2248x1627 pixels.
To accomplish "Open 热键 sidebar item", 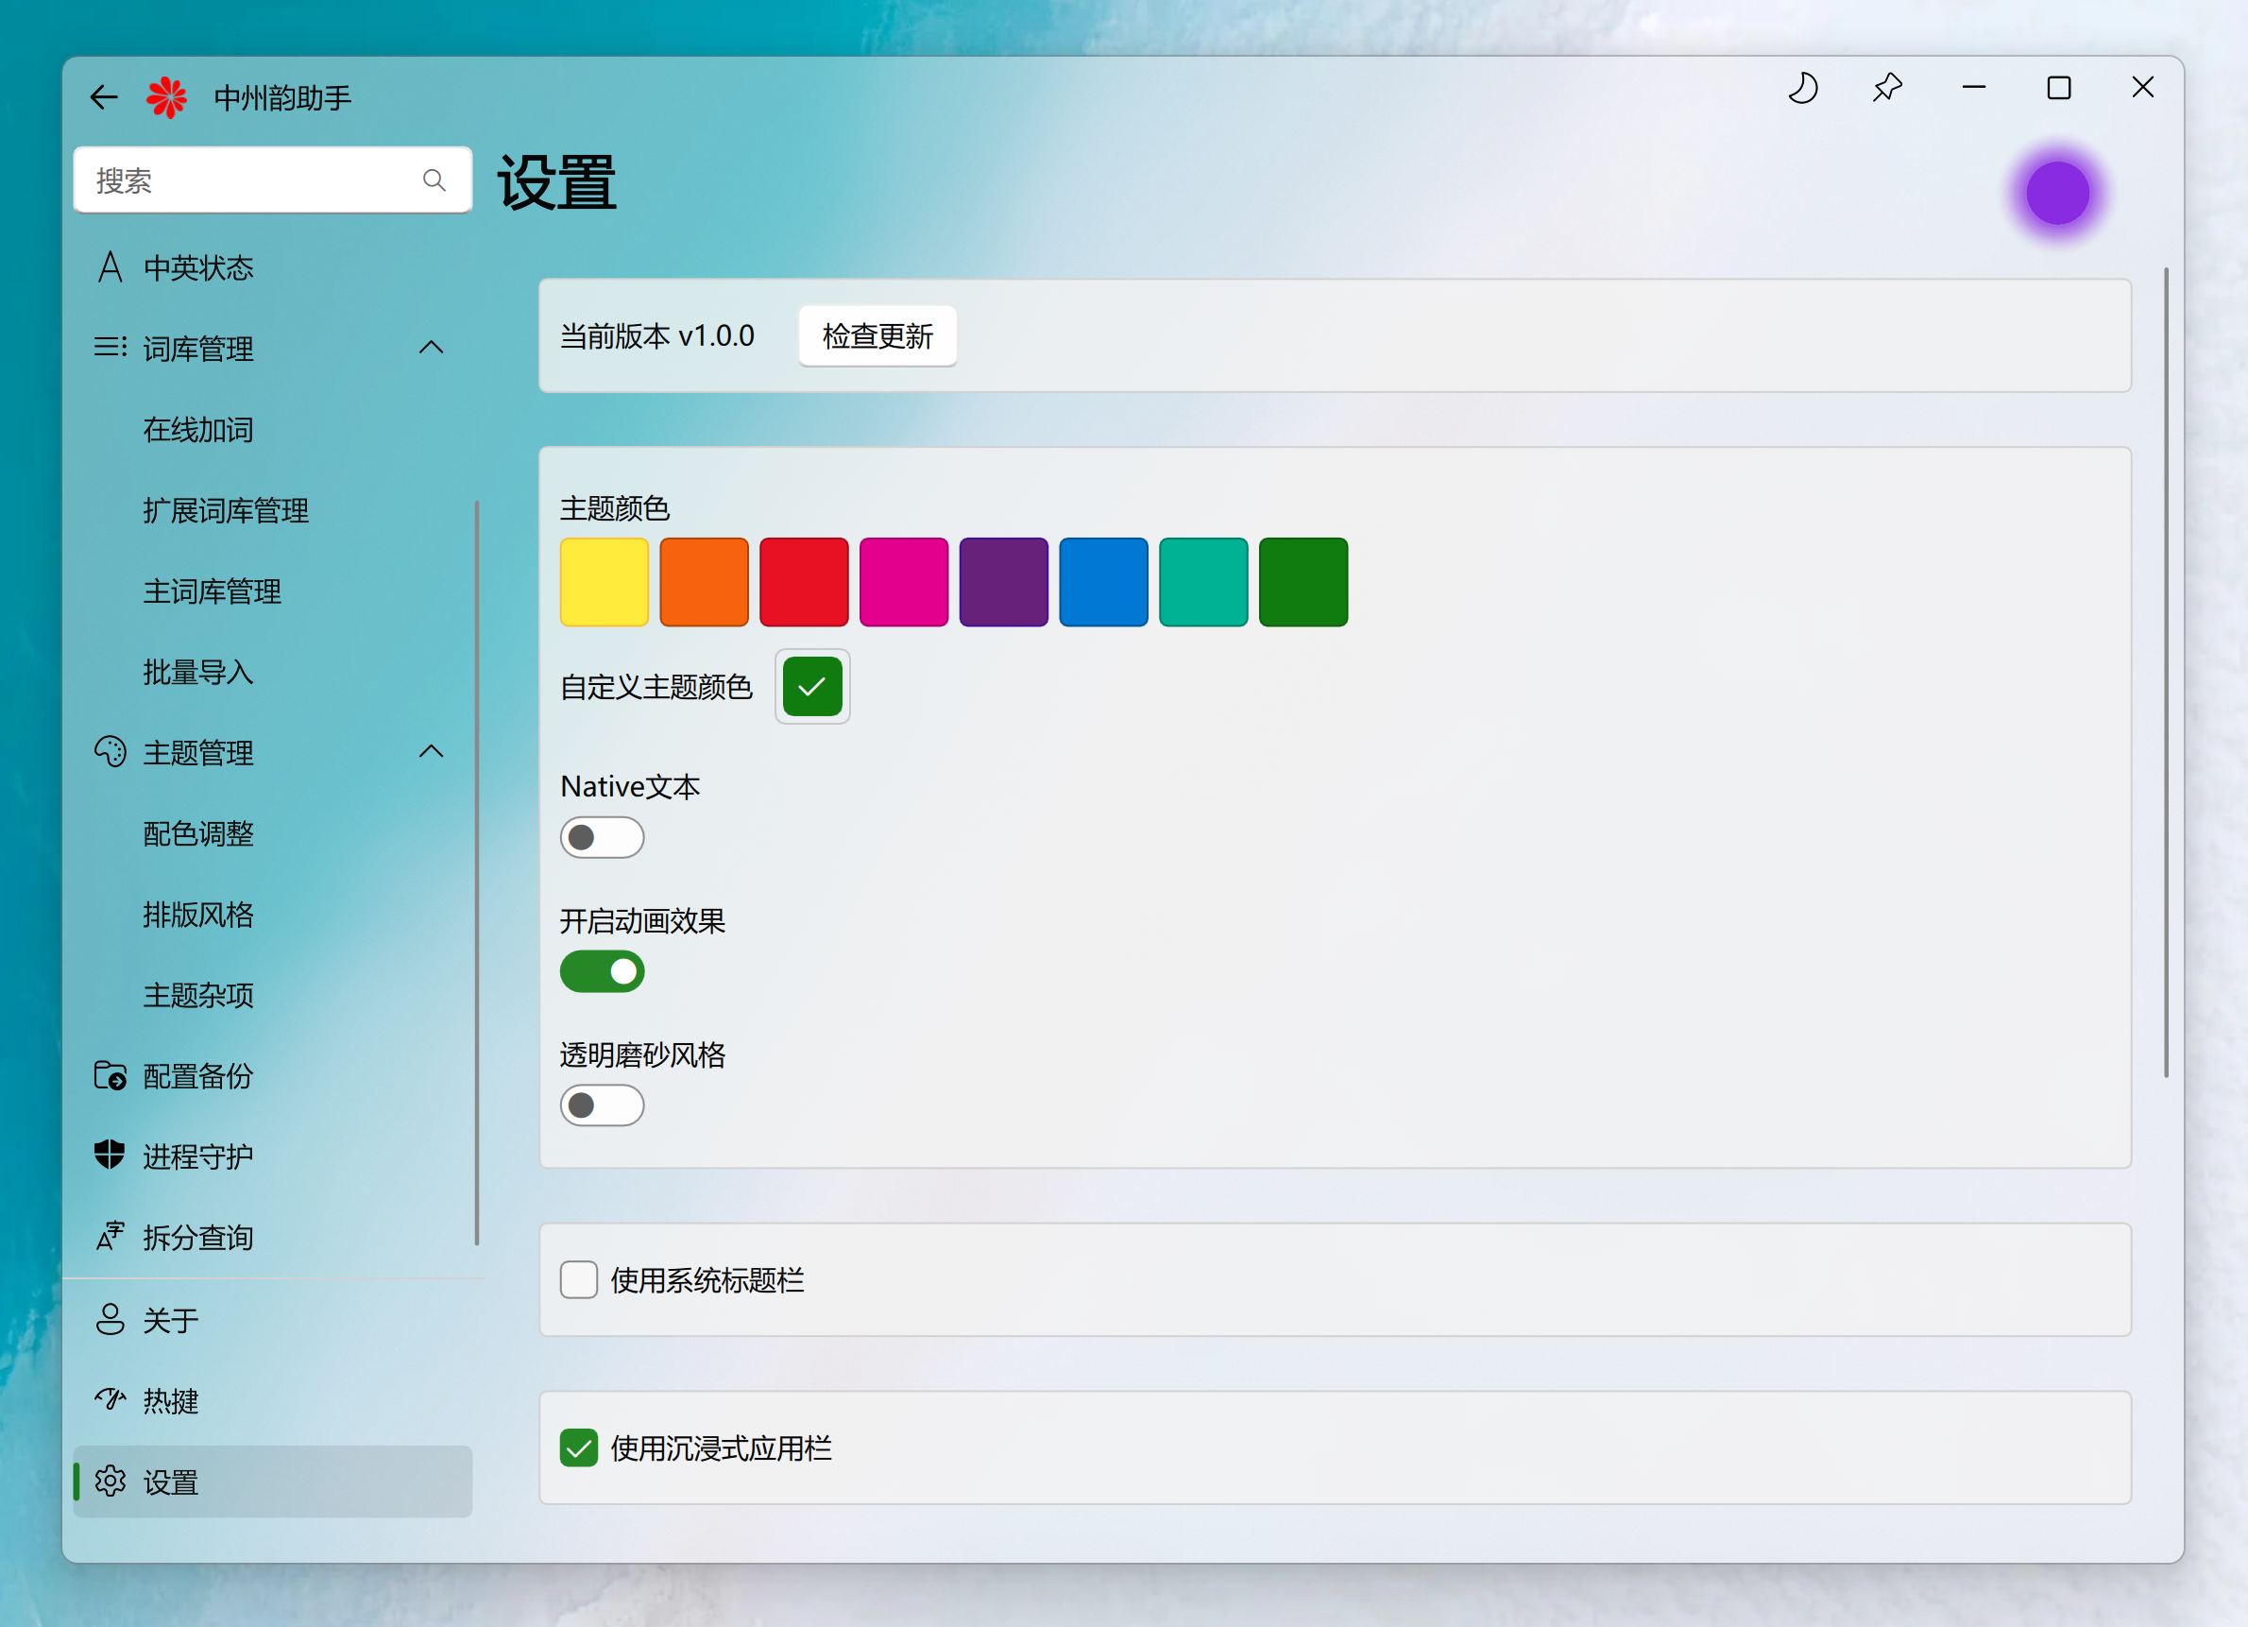I will click(170, 1401).
